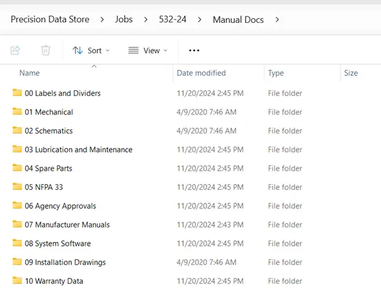
Task: Click 'File folder' type of 08 System Software
Action: click(285, 243)
